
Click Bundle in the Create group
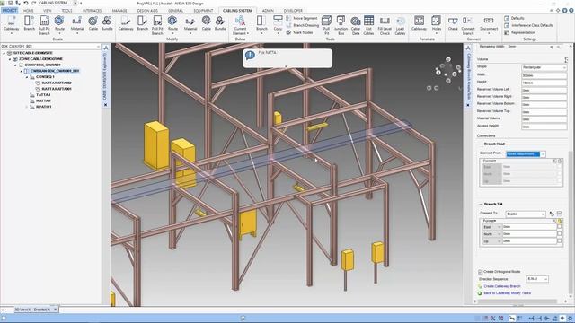[x=107, y=23]
